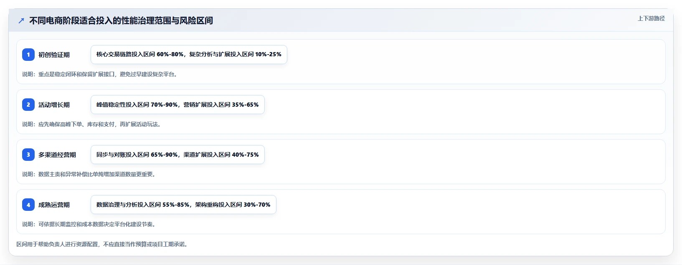
Task: Click the note 数据主责和异常补偿比单纯增加渠道数量更重要
Action: pyautogui.click(x=90, y=174)
